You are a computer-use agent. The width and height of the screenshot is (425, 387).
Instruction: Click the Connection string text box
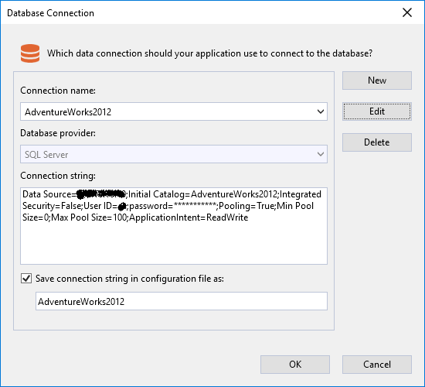tap(174, 226)
